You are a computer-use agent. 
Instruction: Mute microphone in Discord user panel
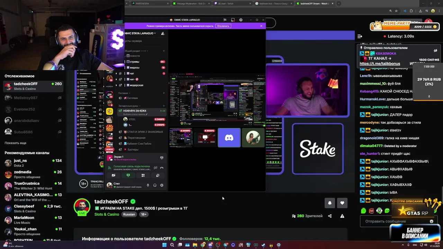148,185
